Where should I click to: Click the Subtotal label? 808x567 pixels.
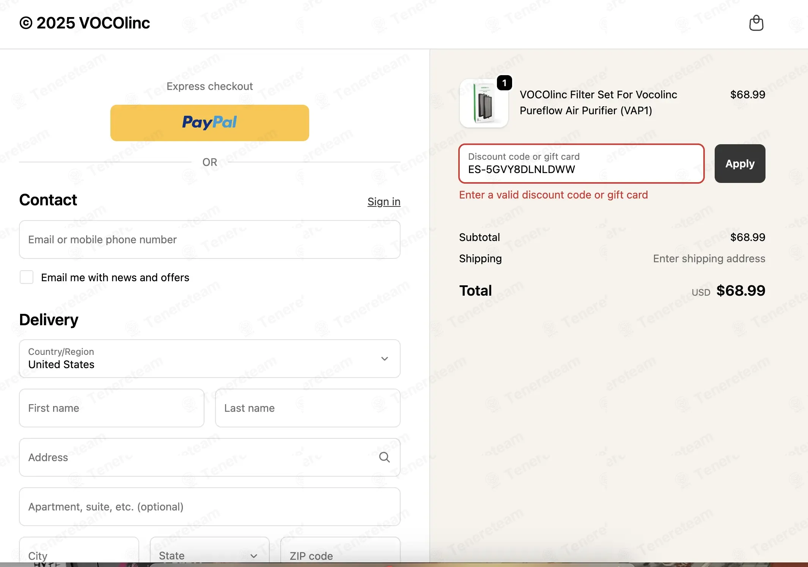479,237
